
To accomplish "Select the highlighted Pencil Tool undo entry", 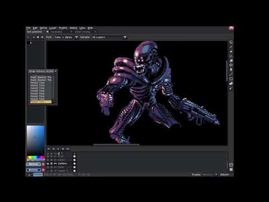I will [x=41, y=102].
